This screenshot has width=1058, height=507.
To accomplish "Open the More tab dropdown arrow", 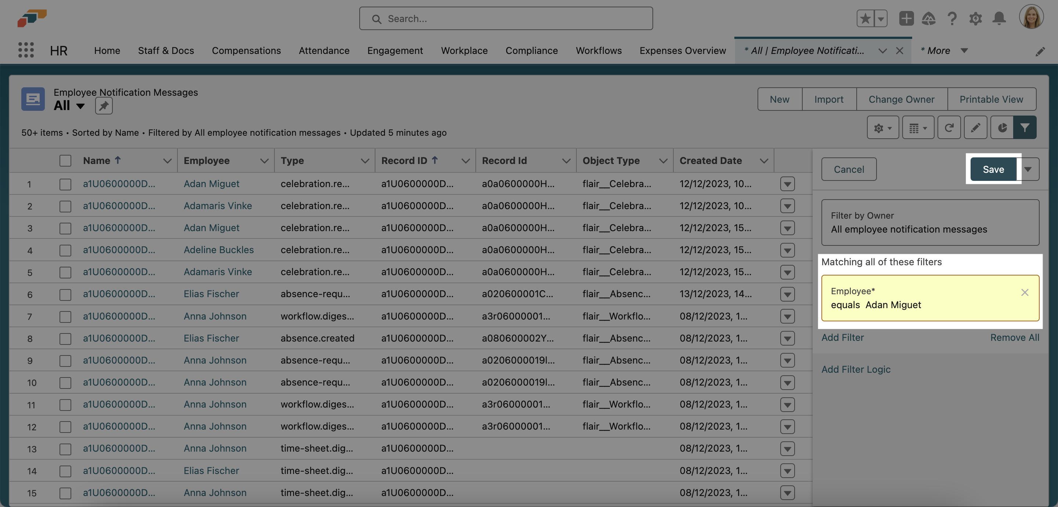I will coord(964,51).
